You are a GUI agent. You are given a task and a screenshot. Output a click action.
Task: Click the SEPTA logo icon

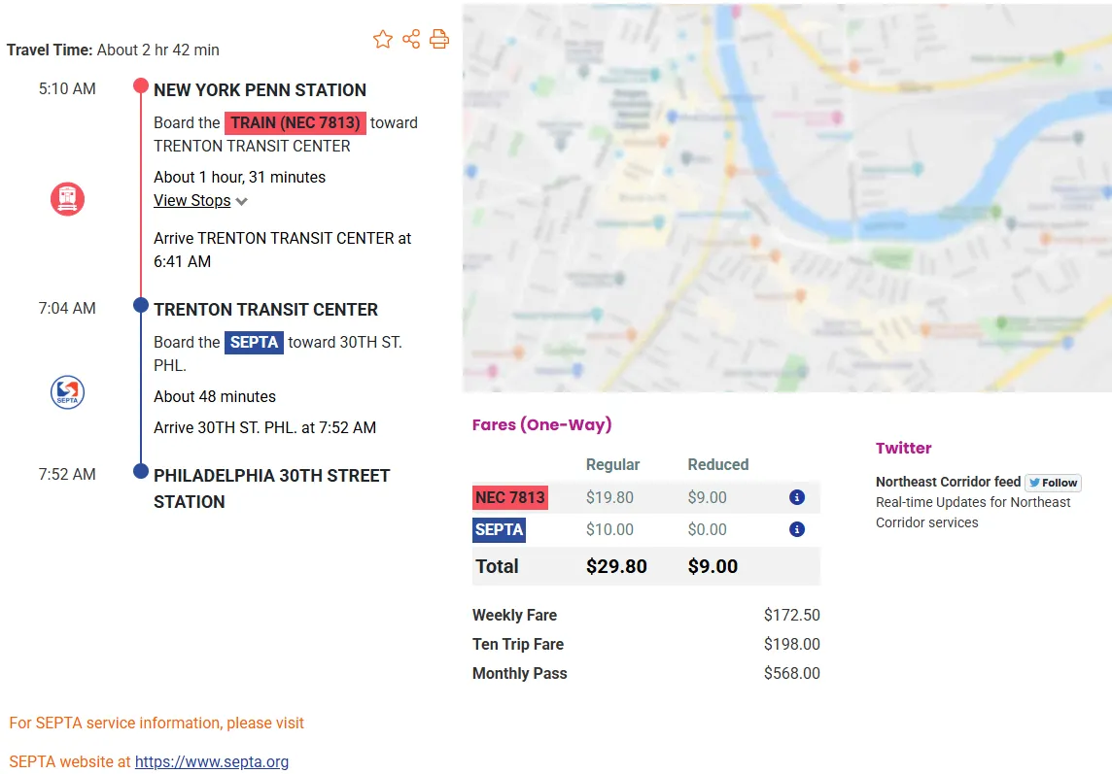[68, 393]
